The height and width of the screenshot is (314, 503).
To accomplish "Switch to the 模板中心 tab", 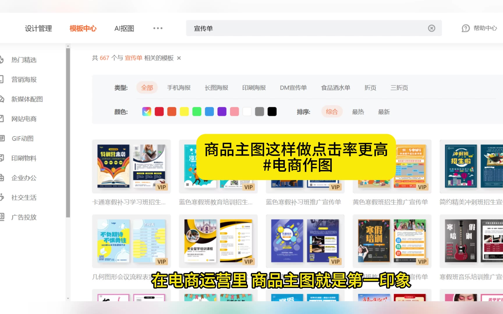I will coord(83,28).
